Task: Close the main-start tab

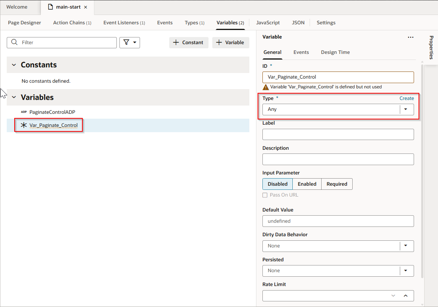Action: [x=86, y=7]
